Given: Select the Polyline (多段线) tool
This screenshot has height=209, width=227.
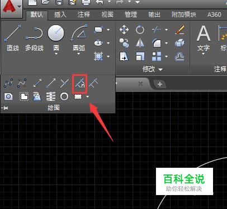Looking at the screenshot, I should tap(34, 38).
